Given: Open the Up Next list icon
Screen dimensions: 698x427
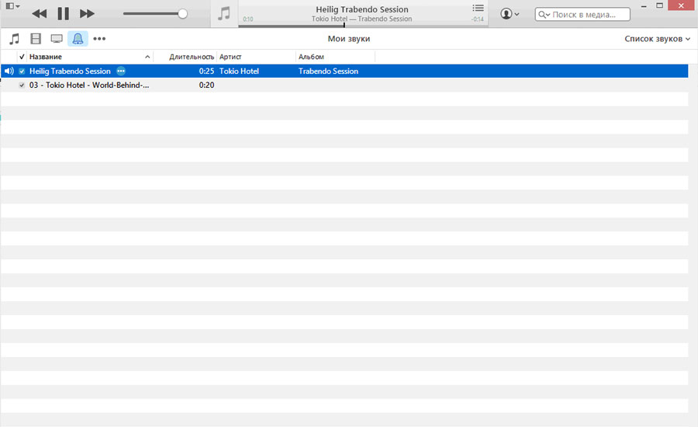Looking at the screenshot, I should coord(478,8).
